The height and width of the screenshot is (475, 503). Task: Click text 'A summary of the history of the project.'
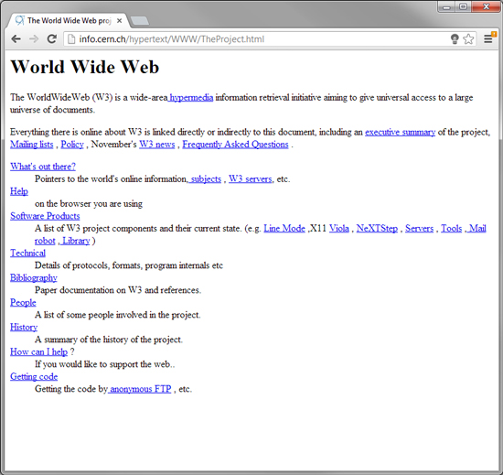coord(109,340)
